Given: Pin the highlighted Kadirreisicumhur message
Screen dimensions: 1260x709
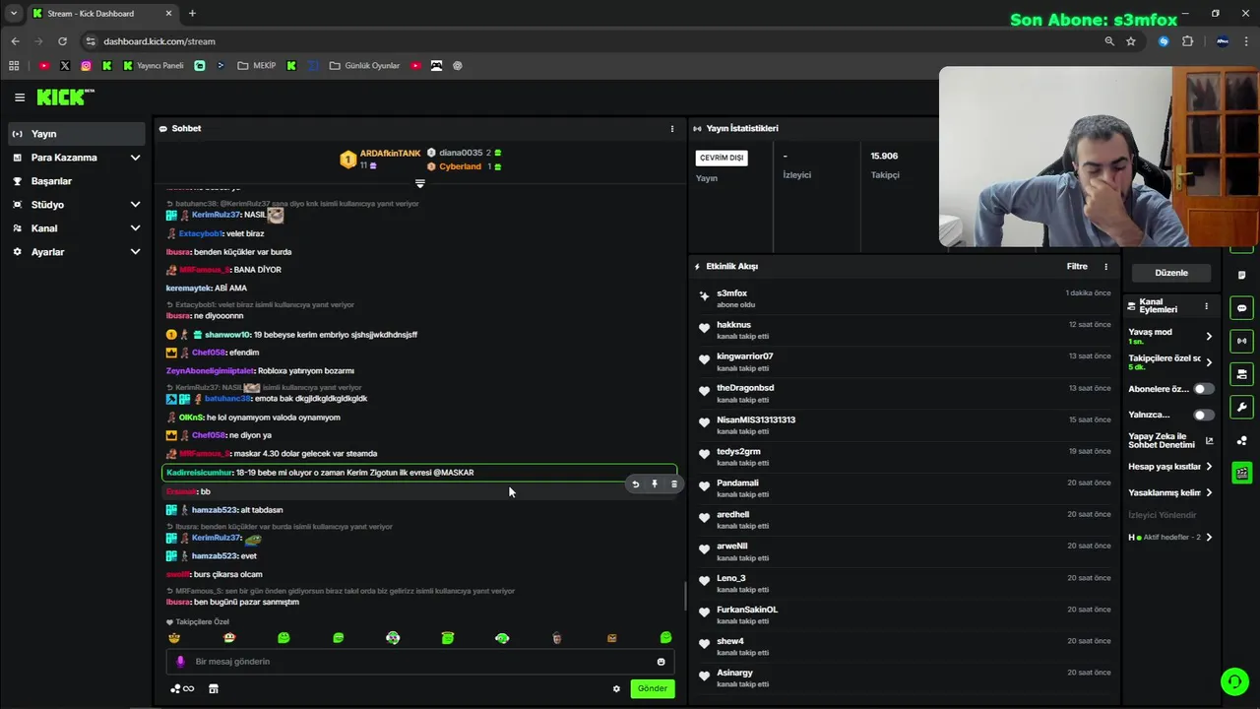Looking at the screenshot, I should click(655, 484).
